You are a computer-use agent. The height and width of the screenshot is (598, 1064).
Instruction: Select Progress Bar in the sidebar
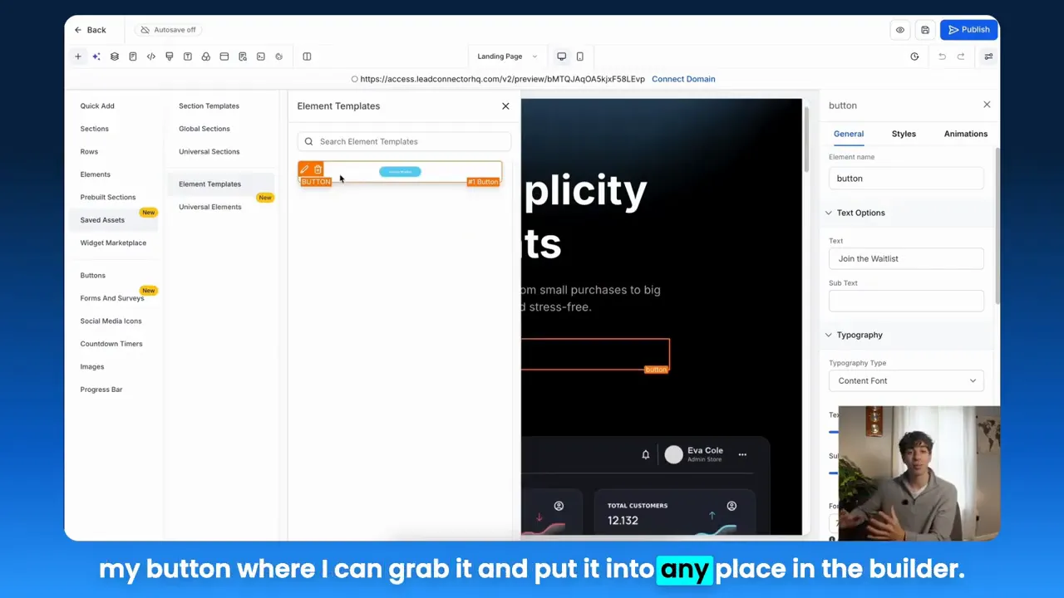[101, 390]
